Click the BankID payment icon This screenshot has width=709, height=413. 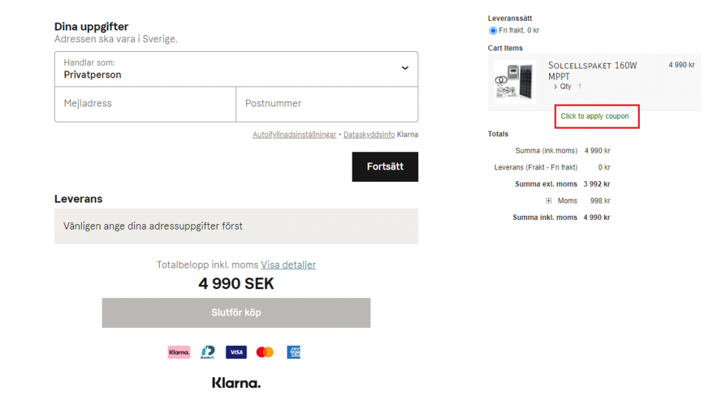tap(207, 352)
